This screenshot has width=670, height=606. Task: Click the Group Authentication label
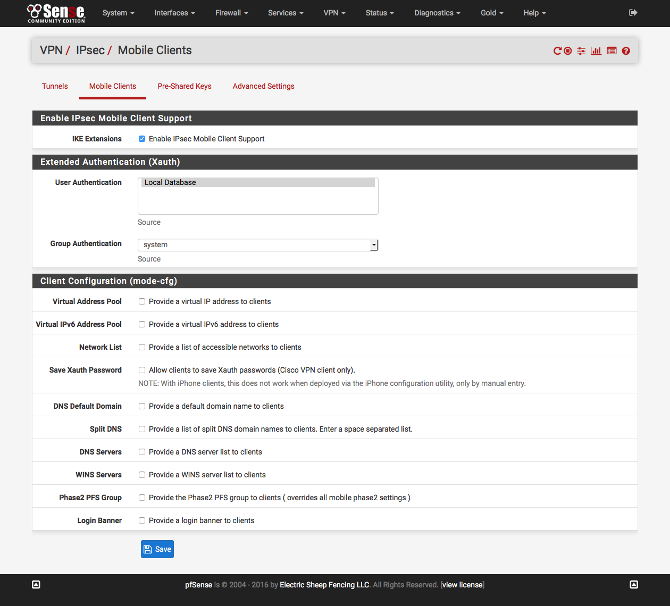pos(86,243)
